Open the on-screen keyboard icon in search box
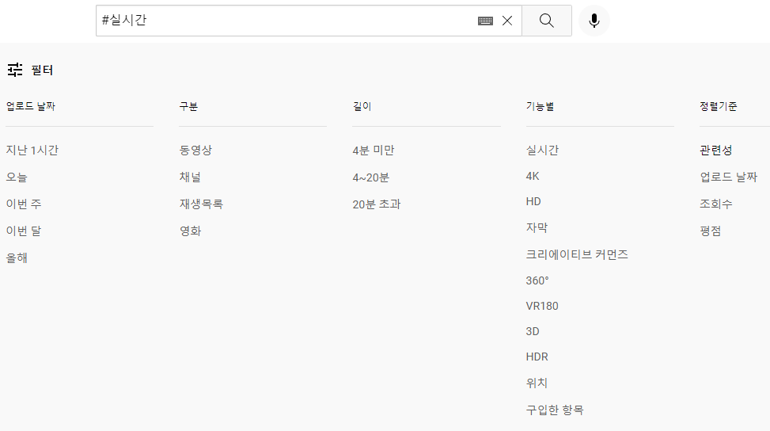Screen dimensions: 770x431 click(x=485, y=21)
